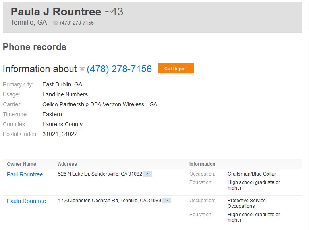This screenshot has width=309, height=230.
Task: Click Tennille, GA in header
Action: (29, 23)
